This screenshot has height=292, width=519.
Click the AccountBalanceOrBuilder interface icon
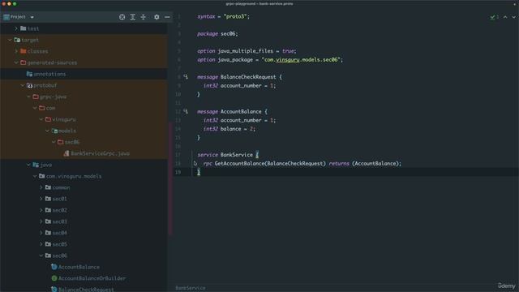point(54,278)
